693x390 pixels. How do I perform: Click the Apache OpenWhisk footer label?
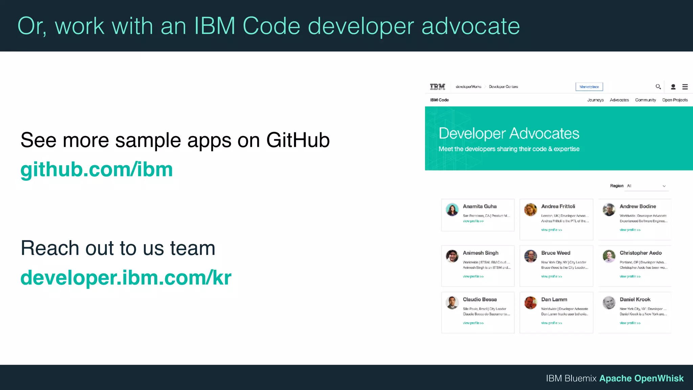pyautogui.click(x=641, y=378)
